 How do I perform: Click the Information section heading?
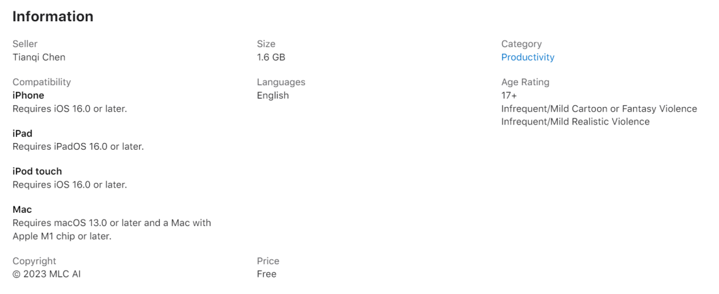click(x=53, y=17)
